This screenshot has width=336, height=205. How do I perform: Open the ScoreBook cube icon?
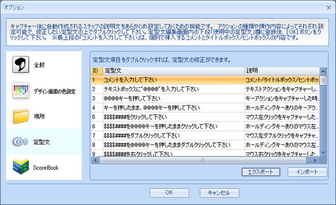pos(21,167)
